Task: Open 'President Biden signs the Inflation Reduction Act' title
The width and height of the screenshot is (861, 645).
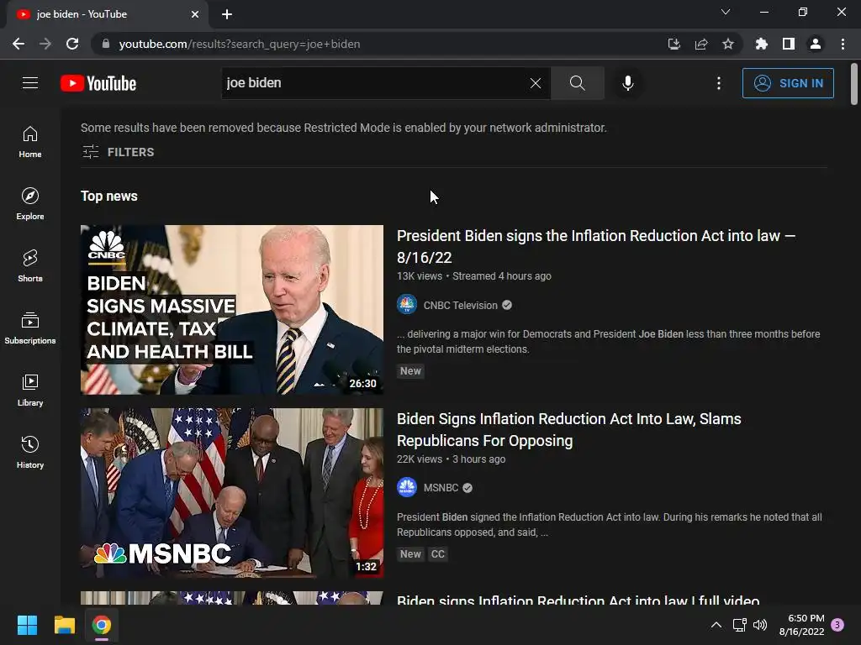Action: tap(596, 246)
